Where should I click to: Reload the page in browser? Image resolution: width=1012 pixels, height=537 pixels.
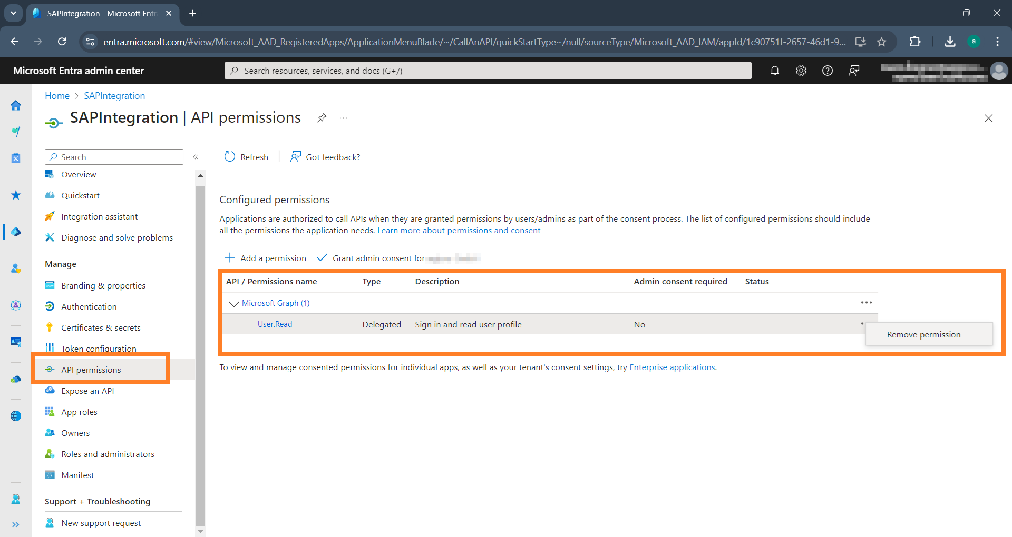(x=62, y=42)
